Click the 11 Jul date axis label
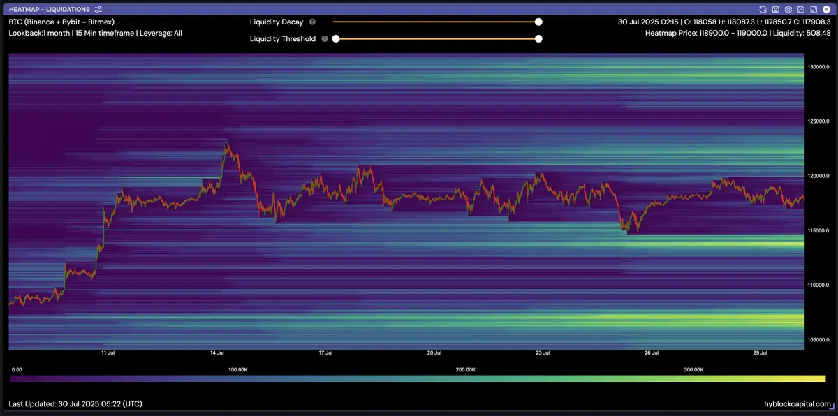Screen dimensions: 838x416 (108, 353)
